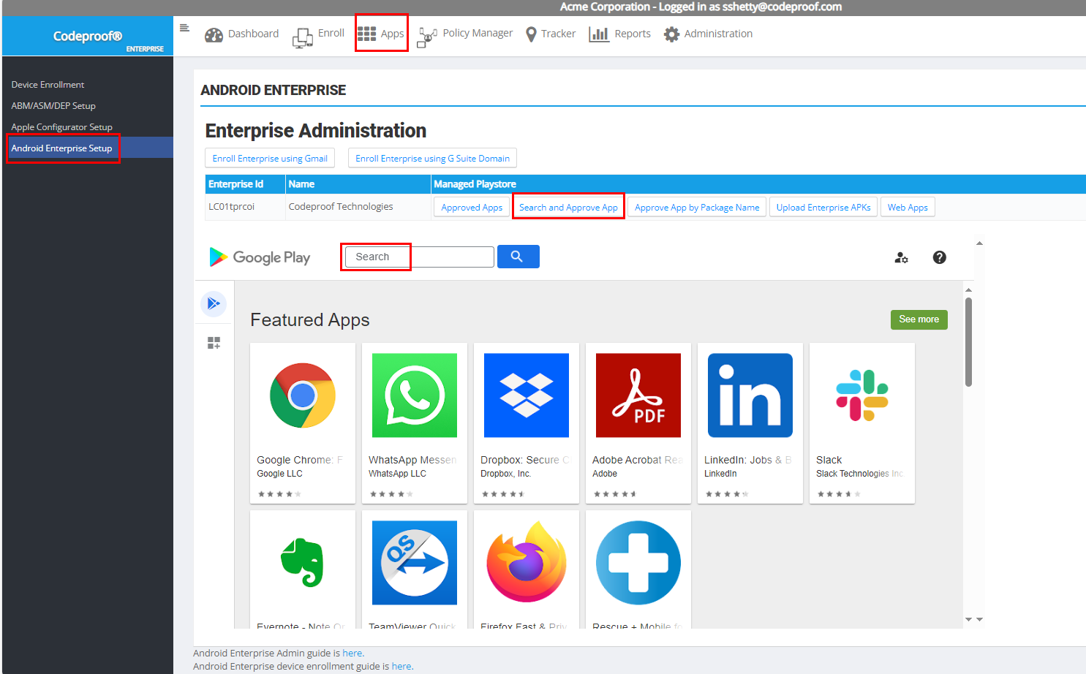Open the Admin guide 'here' link

tap(352, 654)
